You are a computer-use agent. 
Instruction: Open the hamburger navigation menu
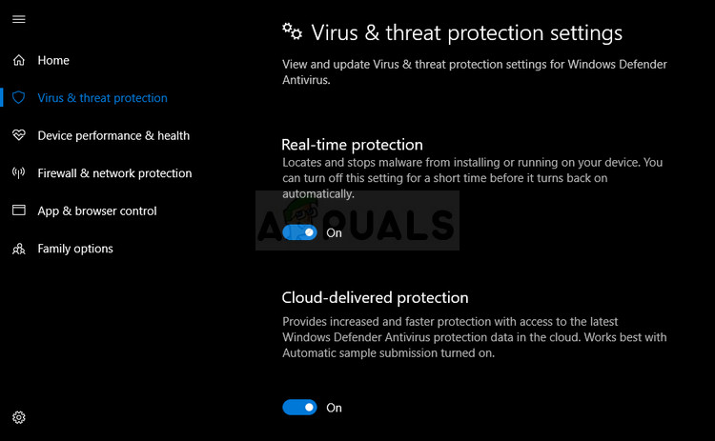(x=19, y=19)
